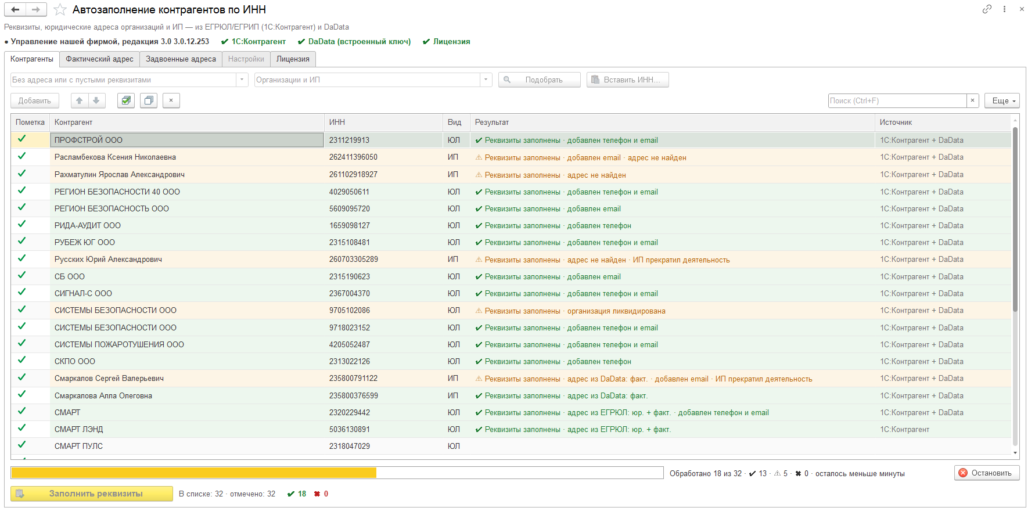Delete selected row with x button
Screen dimensions: 1035x511
[171, 100]
